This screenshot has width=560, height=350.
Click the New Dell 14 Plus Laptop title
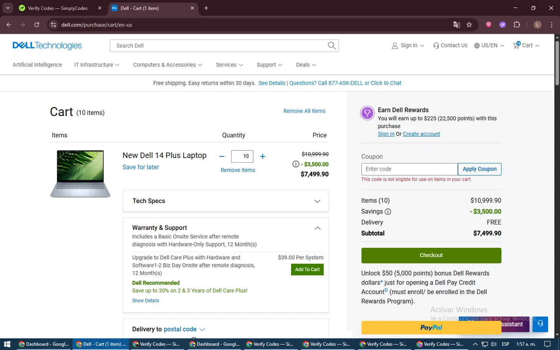coord(165,156)
